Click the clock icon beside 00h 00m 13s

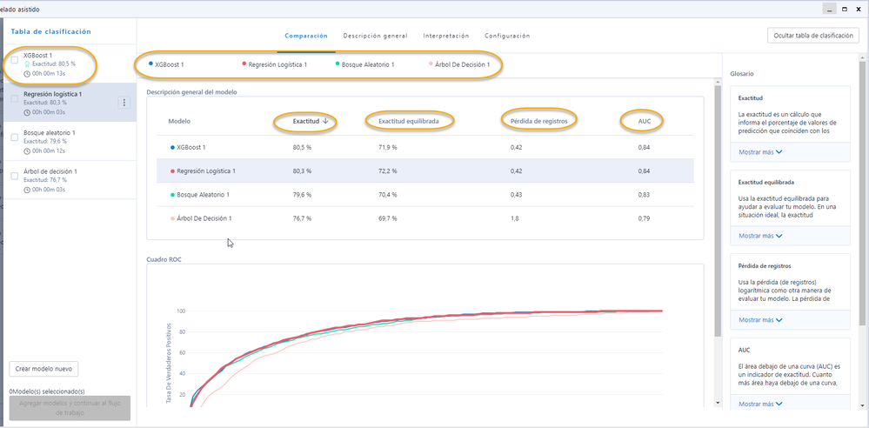27,74
